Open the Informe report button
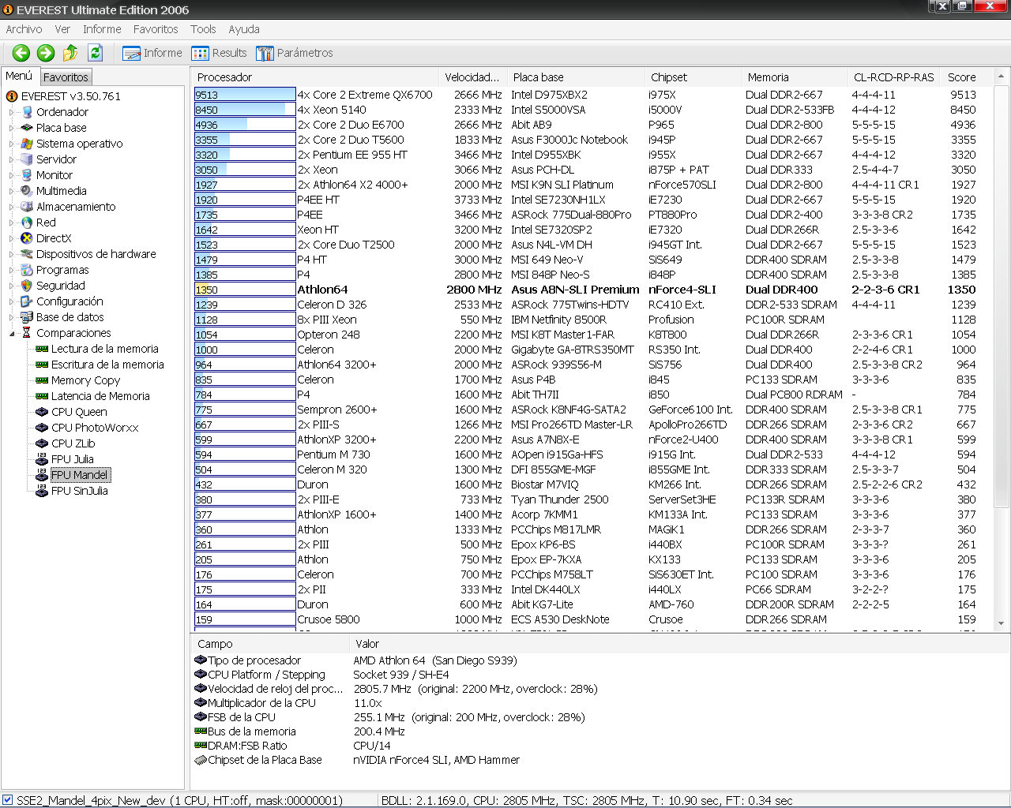 click(x=152, y=53)
